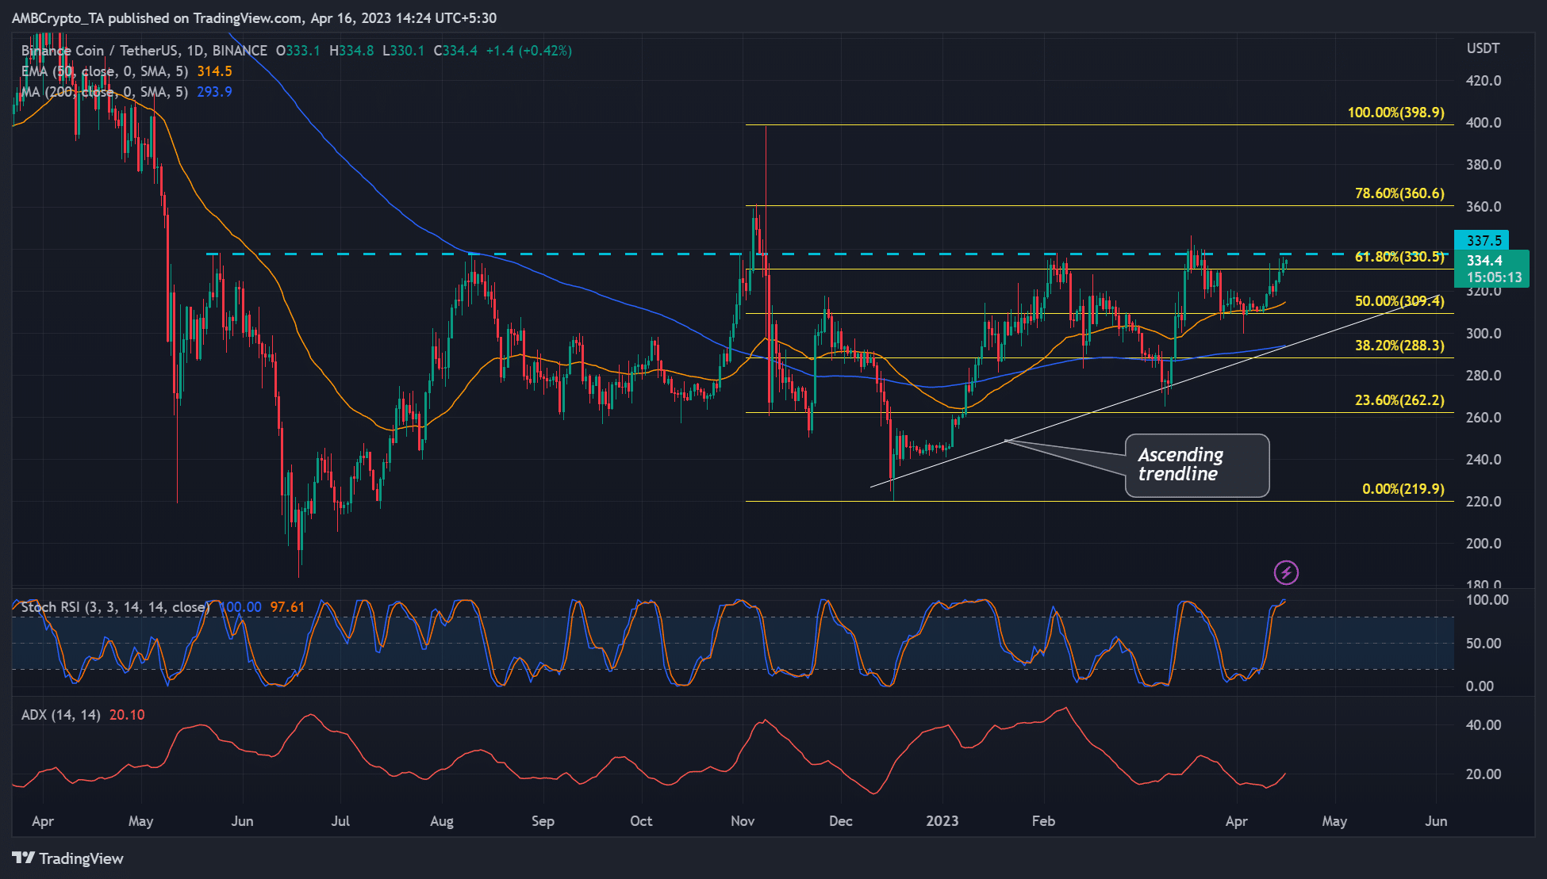Click the 61.80%(330.5) Fibonacci label
The width and height of the screenshot is (1547, 879).
(1400, 257)
